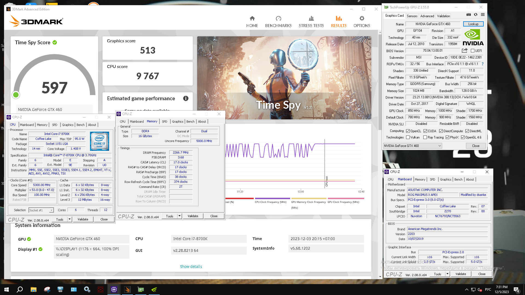Image resolution: width=525 pixels, height=295 pixels.
Task: Open the GPU selection dropdown in GPU-Z
Action: [412, 146]
